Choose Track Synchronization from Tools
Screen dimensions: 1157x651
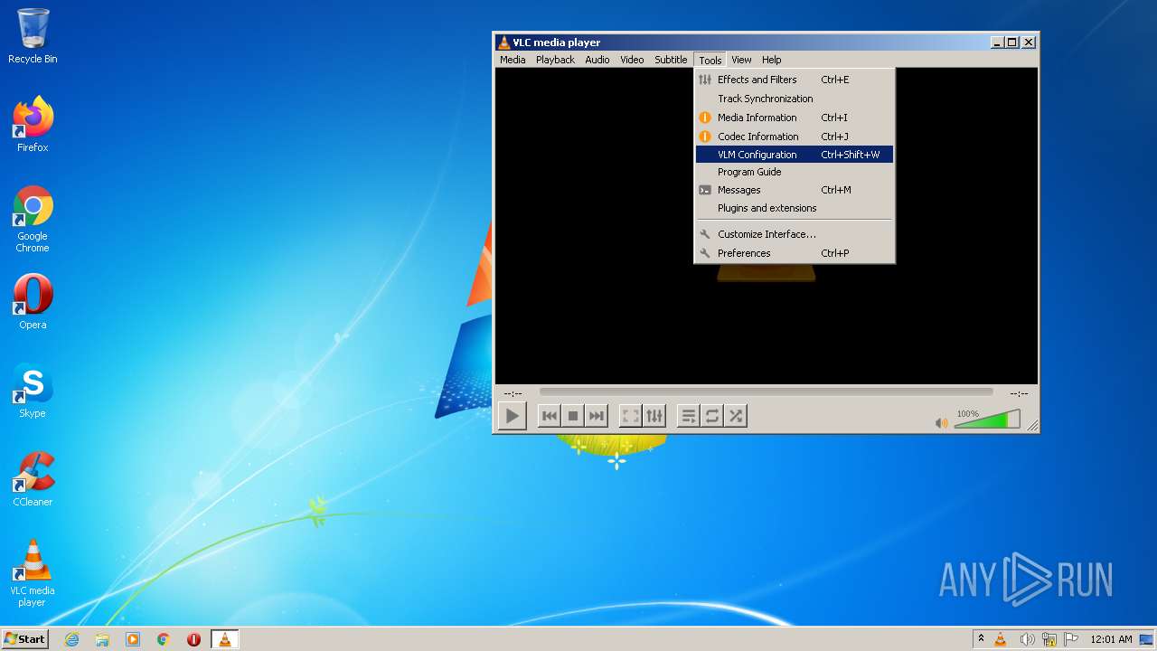point(795,99)
